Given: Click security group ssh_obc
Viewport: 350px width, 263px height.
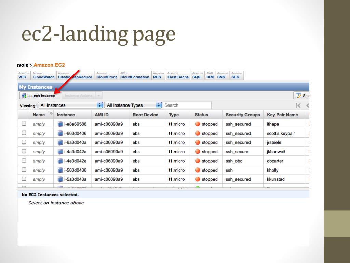Looking at the screenshot, I should click(x=234, y=161).
